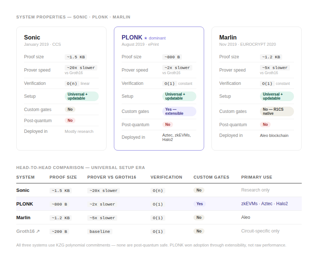Click Sonic card's '~20x slower' prover speed
The image size is (318, 262).
pos(81,68)
